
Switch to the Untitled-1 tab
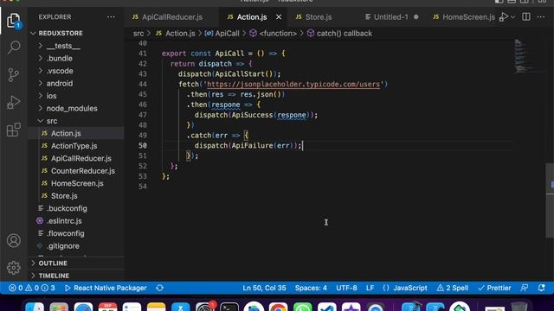point(391,17)
